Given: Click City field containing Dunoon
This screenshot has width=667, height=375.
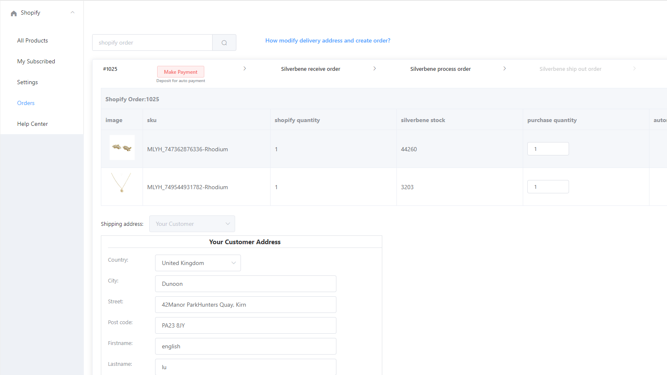Looking at the screenshot, I should [x=246, y=284].
